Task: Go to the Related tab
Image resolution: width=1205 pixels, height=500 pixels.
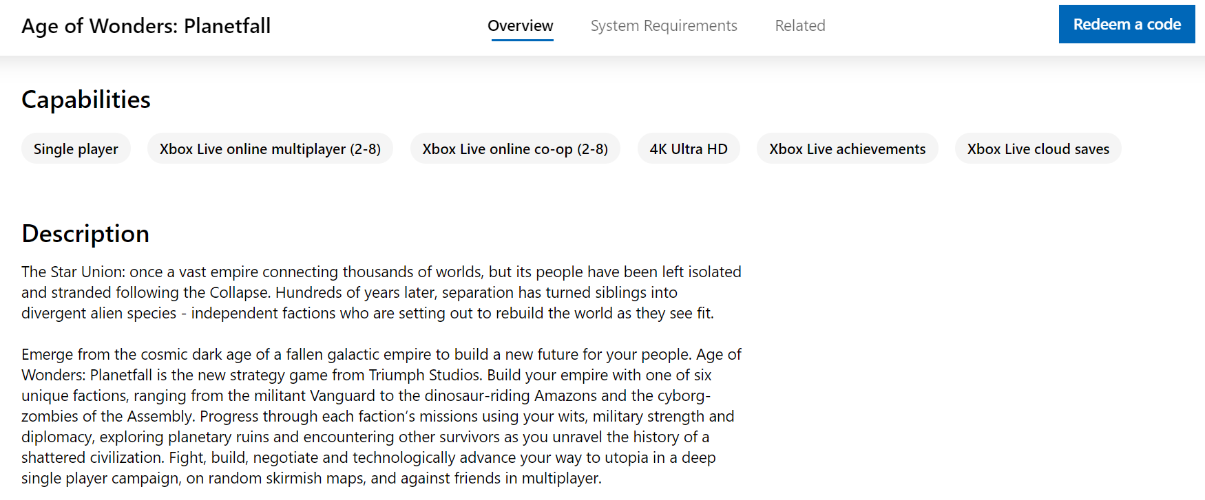Action: 800,26
